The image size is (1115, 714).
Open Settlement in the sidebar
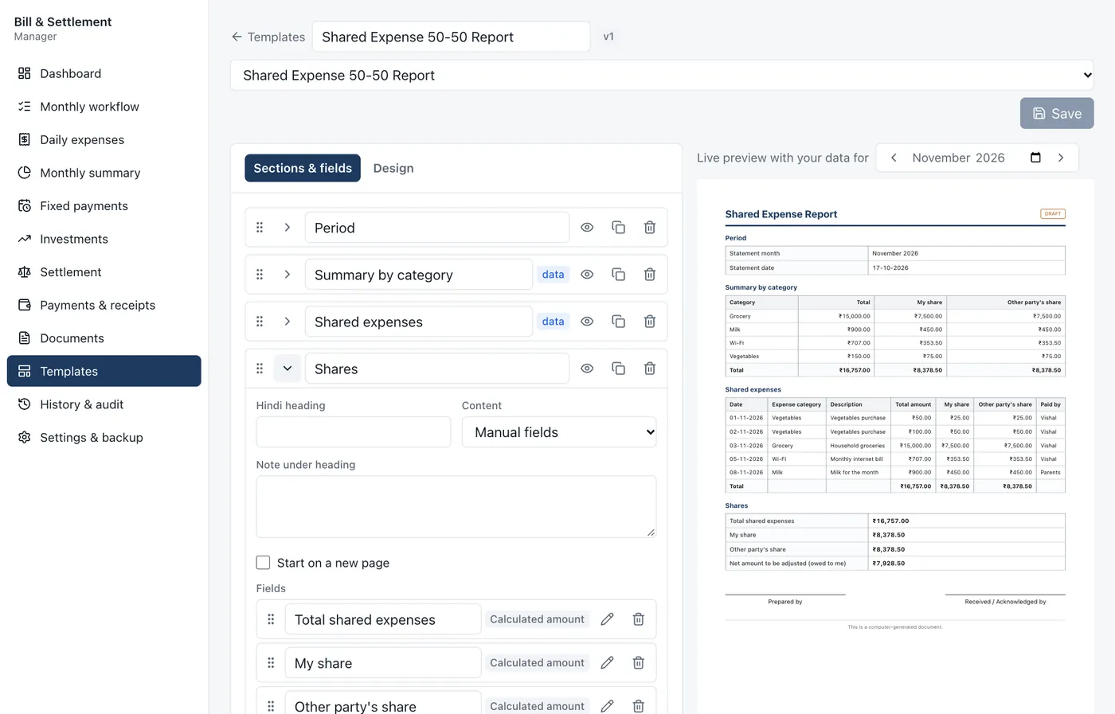[x=104, y=272]
